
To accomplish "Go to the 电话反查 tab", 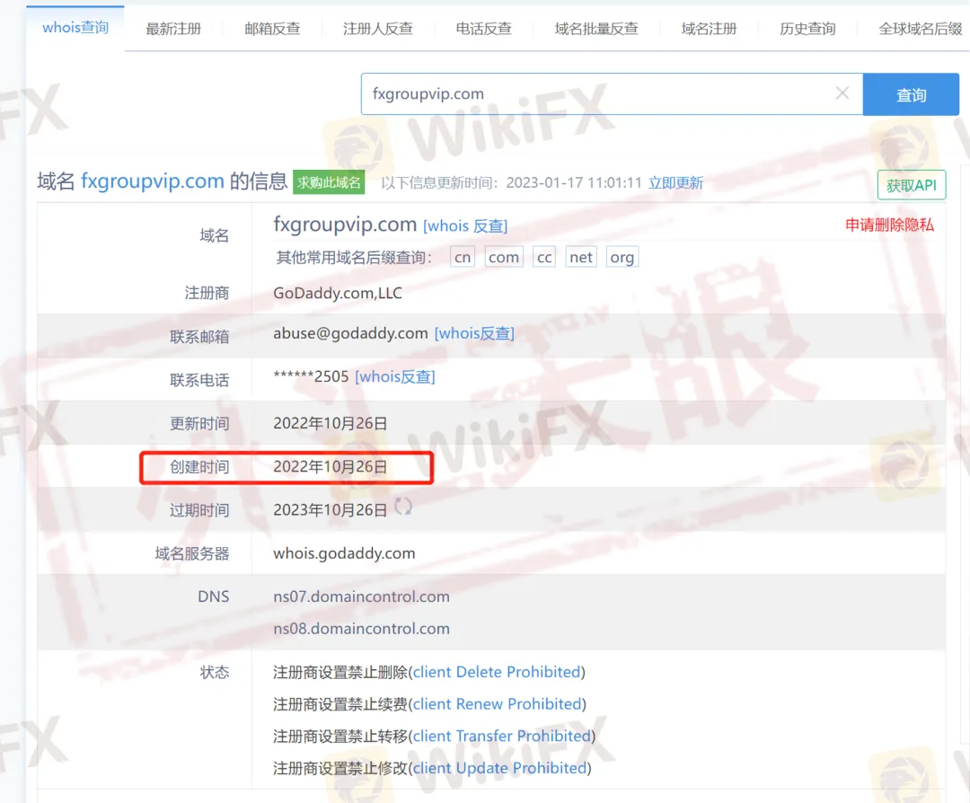I will 484,29.
